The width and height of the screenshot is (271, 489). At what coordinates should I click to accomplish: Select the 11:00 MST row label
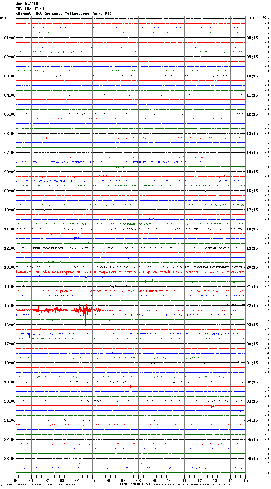tap(10, 229)
